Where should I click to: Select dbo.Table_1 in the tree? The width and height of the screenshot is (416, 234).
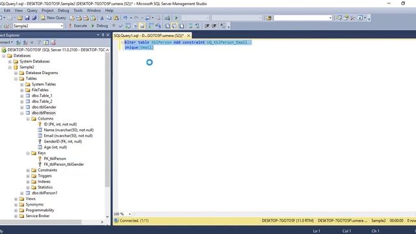point(42,96)
